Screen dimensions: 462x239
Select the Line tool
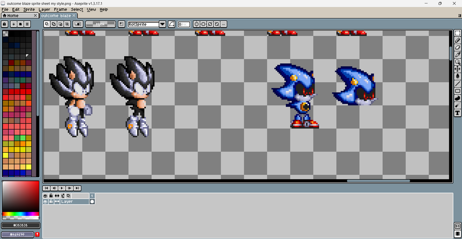457,83
